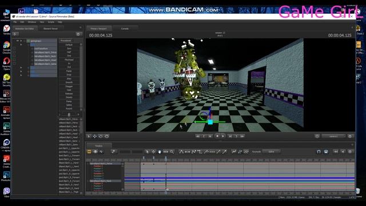Adjust the procedural preset slider handle
This screenshot has height=206, width=366.
(x=69, y=114)
